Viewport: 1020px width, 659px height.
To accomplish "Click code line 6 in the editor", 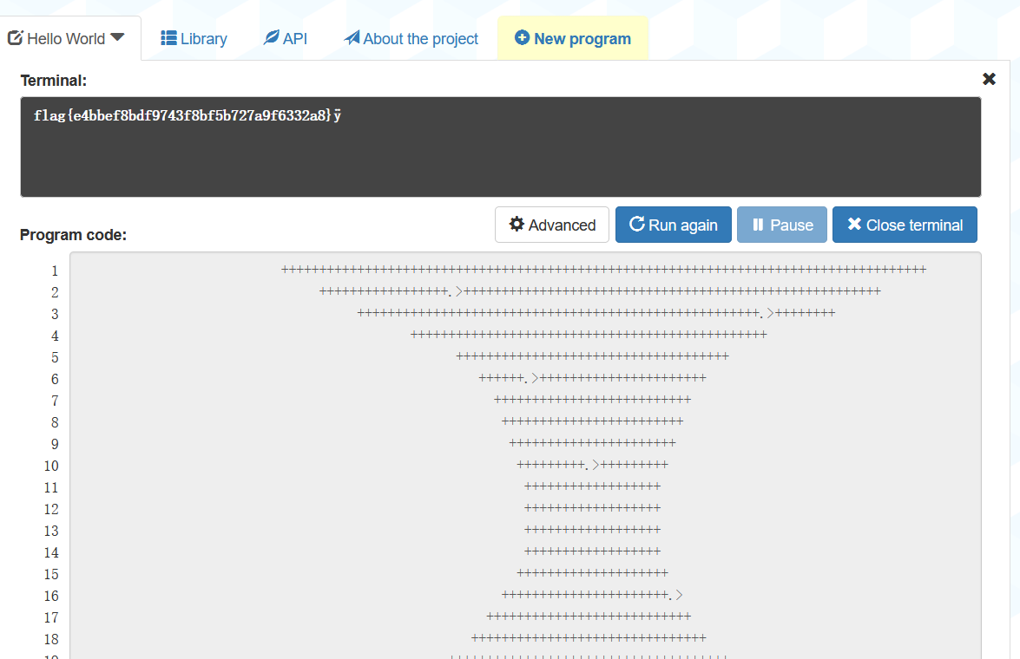I will pos(592,377).
